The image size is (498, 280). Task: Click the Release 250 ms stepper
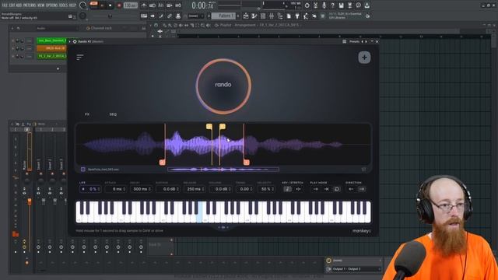pyautogui.click(x=194, y=189)
